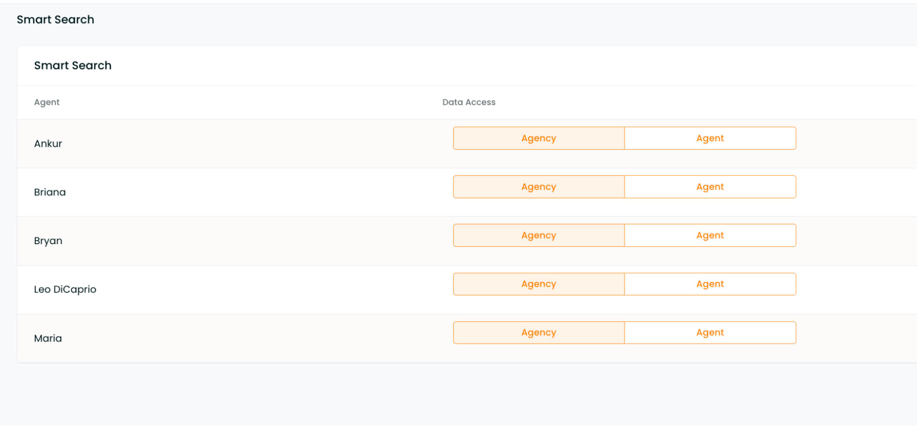This screenshot has height=426, width=917.
Task: Click the Bryan agent name
Action: coord(48,241)
